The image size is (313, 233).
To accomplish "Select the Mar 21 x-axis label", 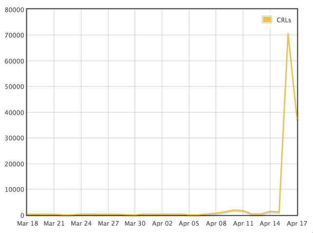I will click(54, 224).
